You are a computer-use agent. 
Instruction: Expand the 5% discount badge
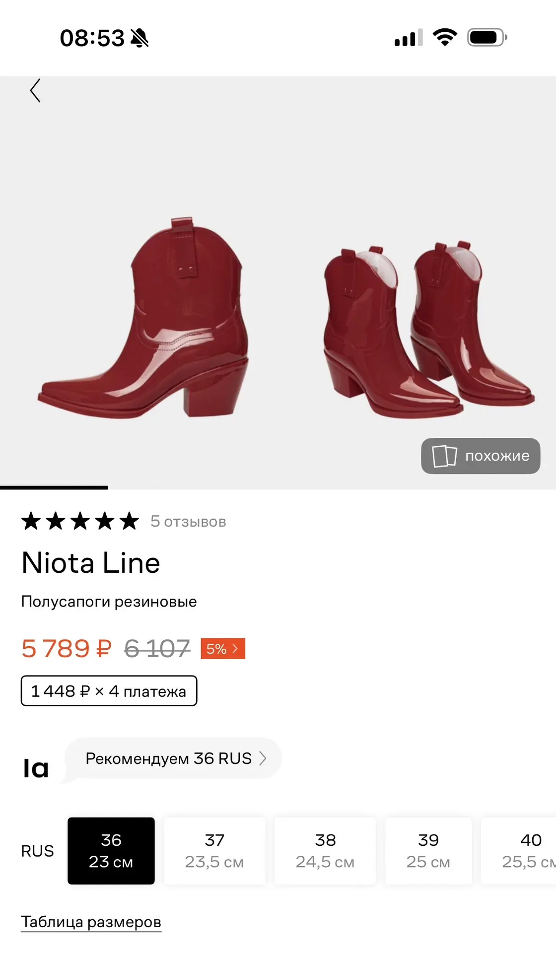point(223,649)
